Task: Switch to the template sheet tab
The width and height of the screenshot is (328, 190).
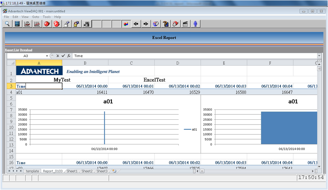Action: click(x=32, y=171)
